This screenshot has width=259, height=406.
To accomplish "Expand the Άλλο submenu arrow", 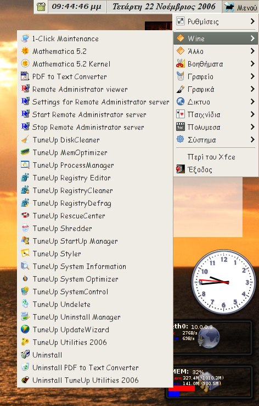I will [252, 51].
